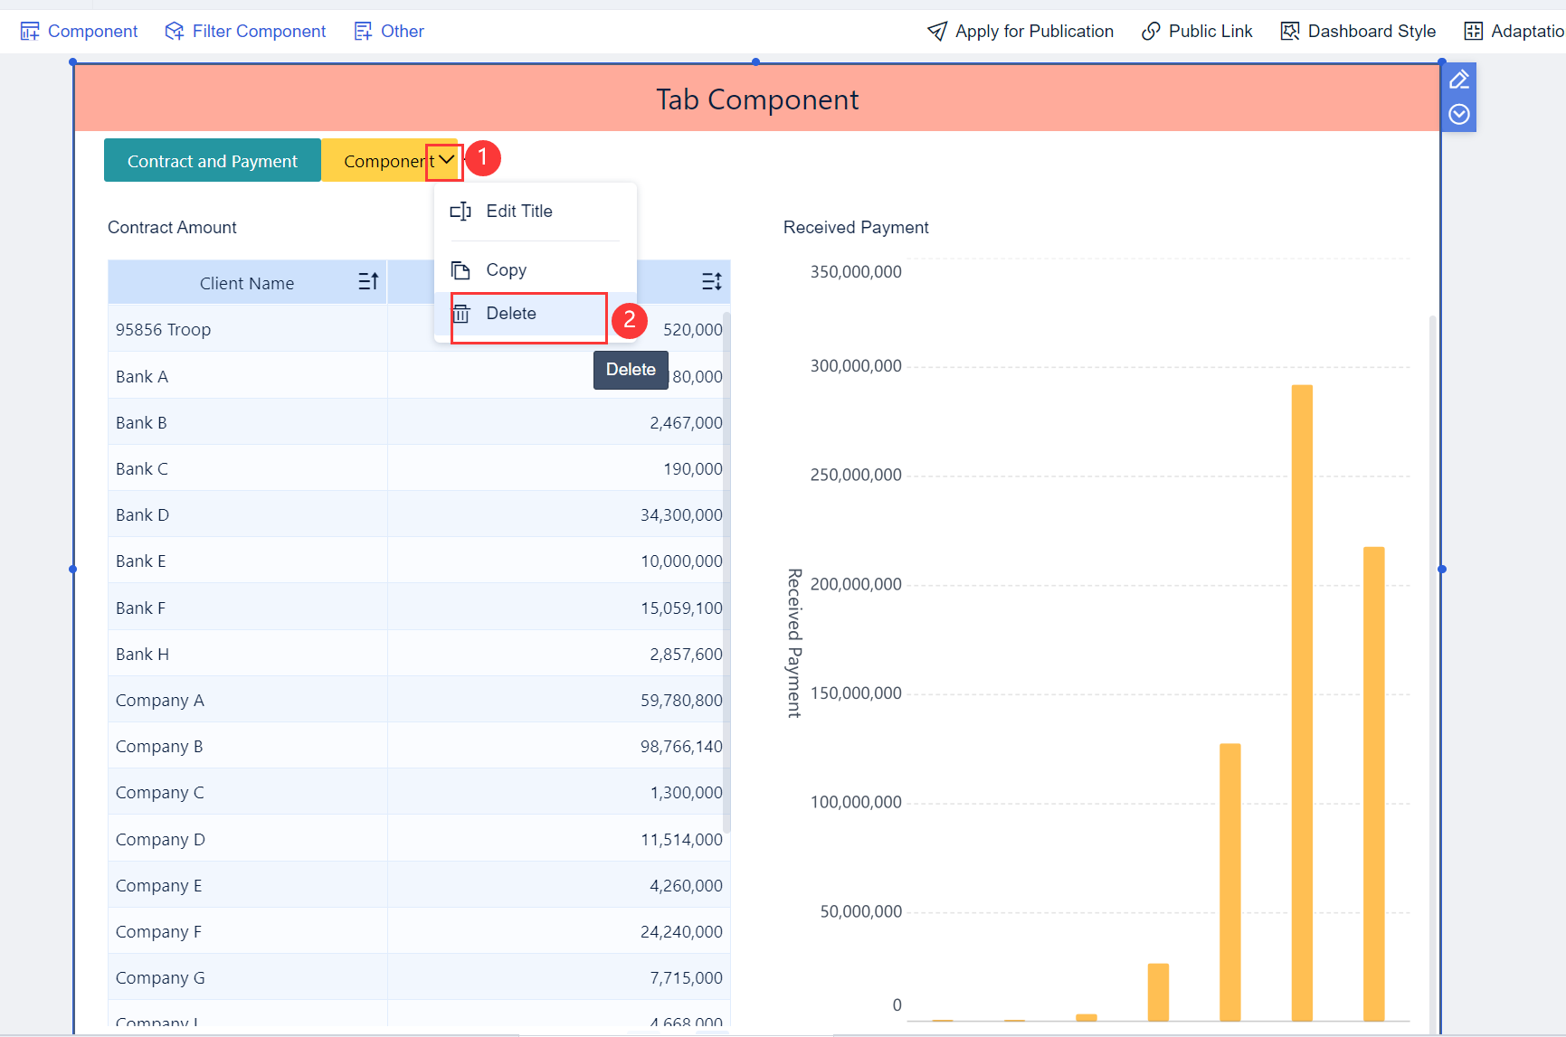Expand the chevron on the Component tab
The width and height of the screenshot is (1566, 1037).
tap(444, 159)
